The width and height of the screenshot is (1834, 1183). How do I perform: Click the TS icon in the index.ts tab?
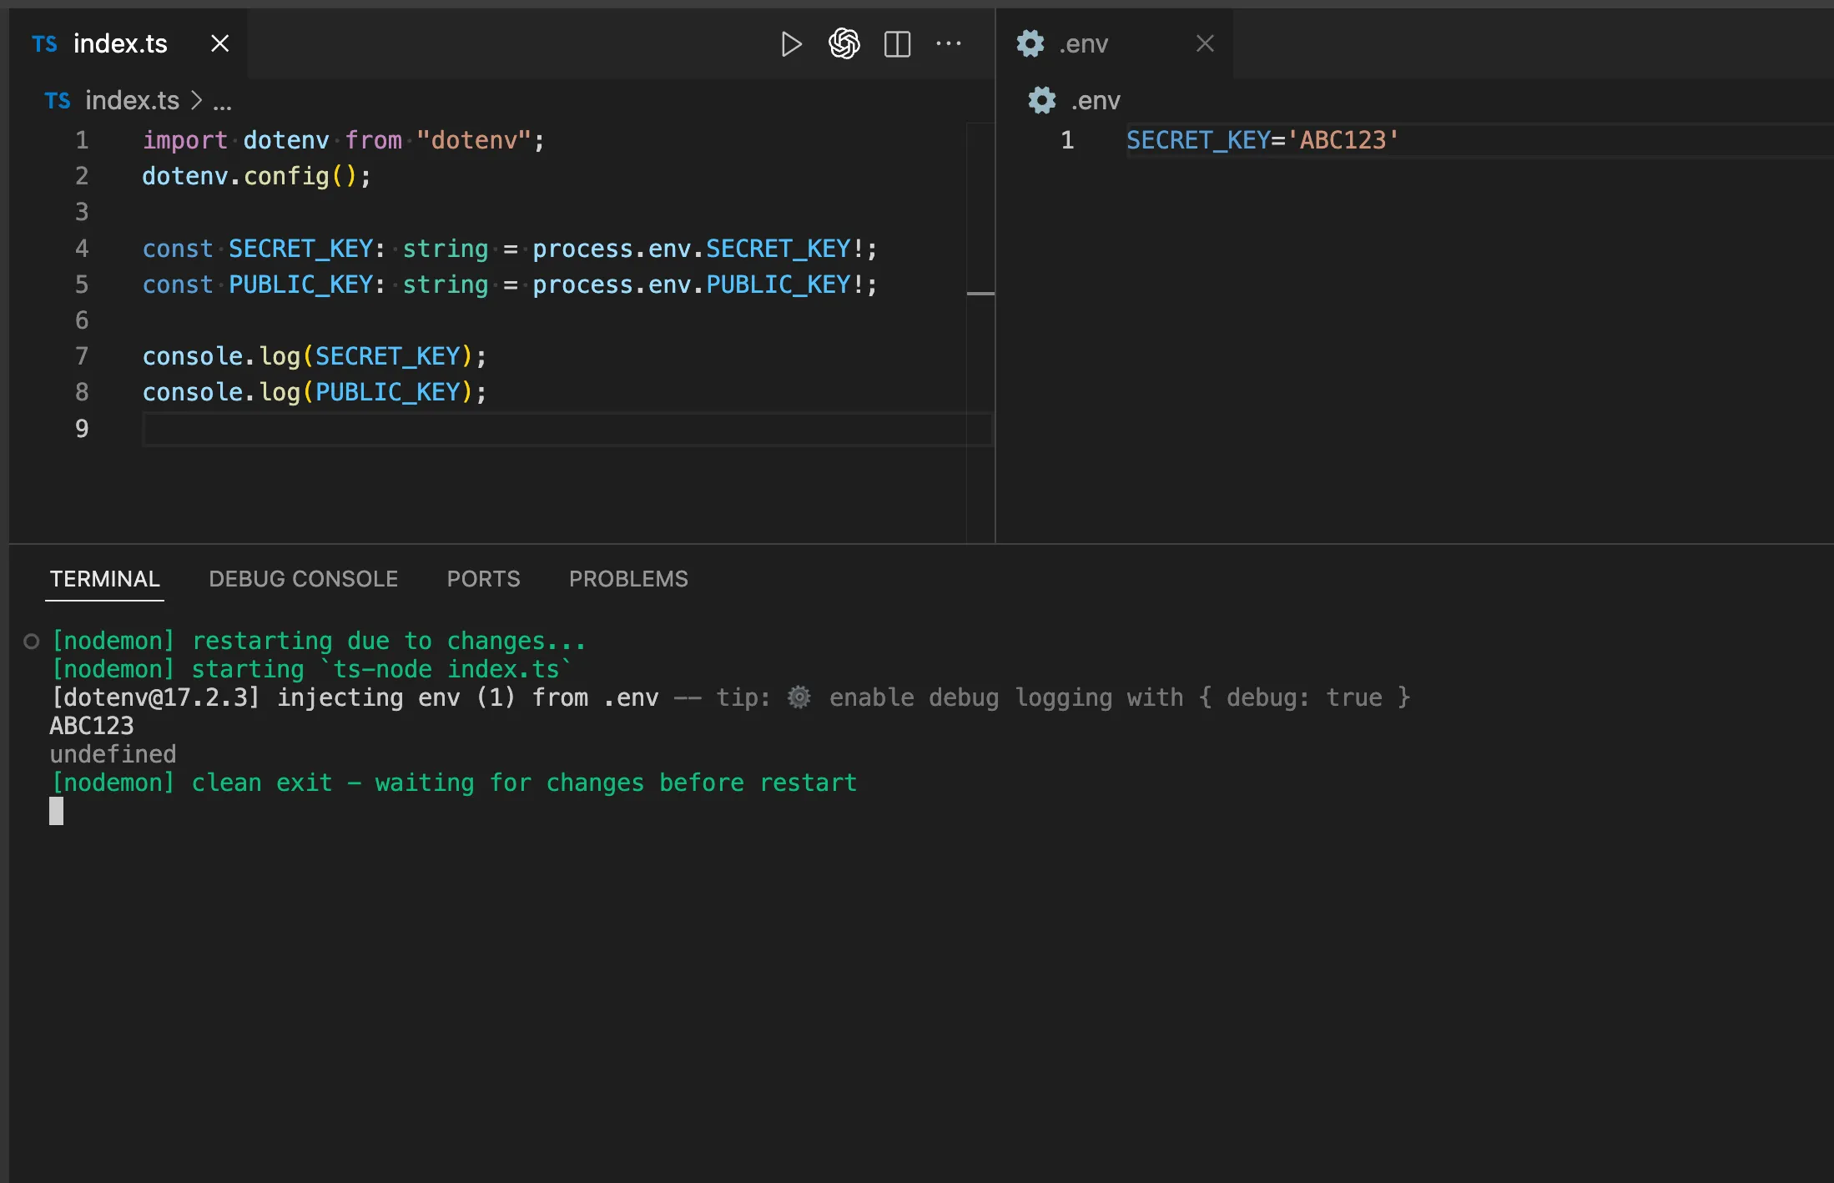45,44
